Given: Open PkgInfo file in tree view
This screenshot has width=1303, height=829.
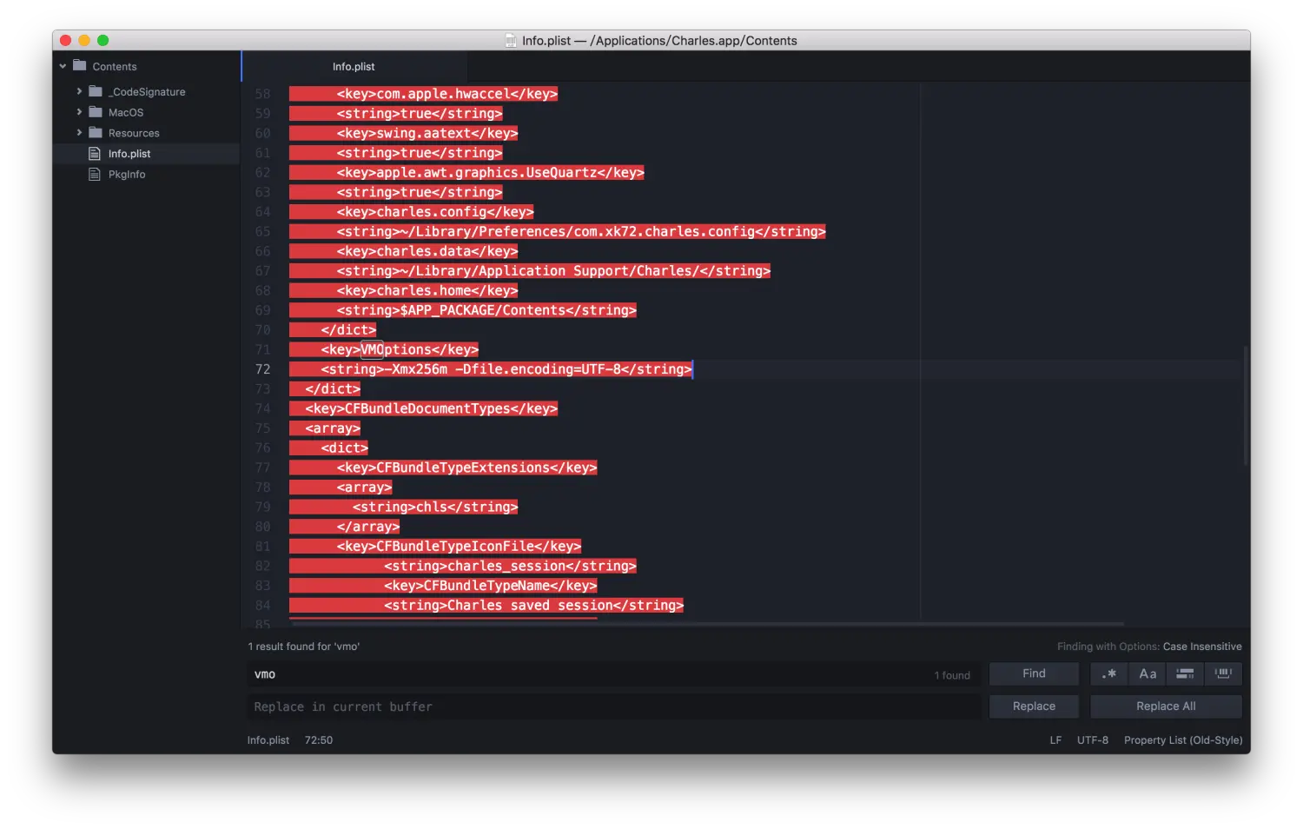Looking at the screenshot, I should [x=127, y=175].
